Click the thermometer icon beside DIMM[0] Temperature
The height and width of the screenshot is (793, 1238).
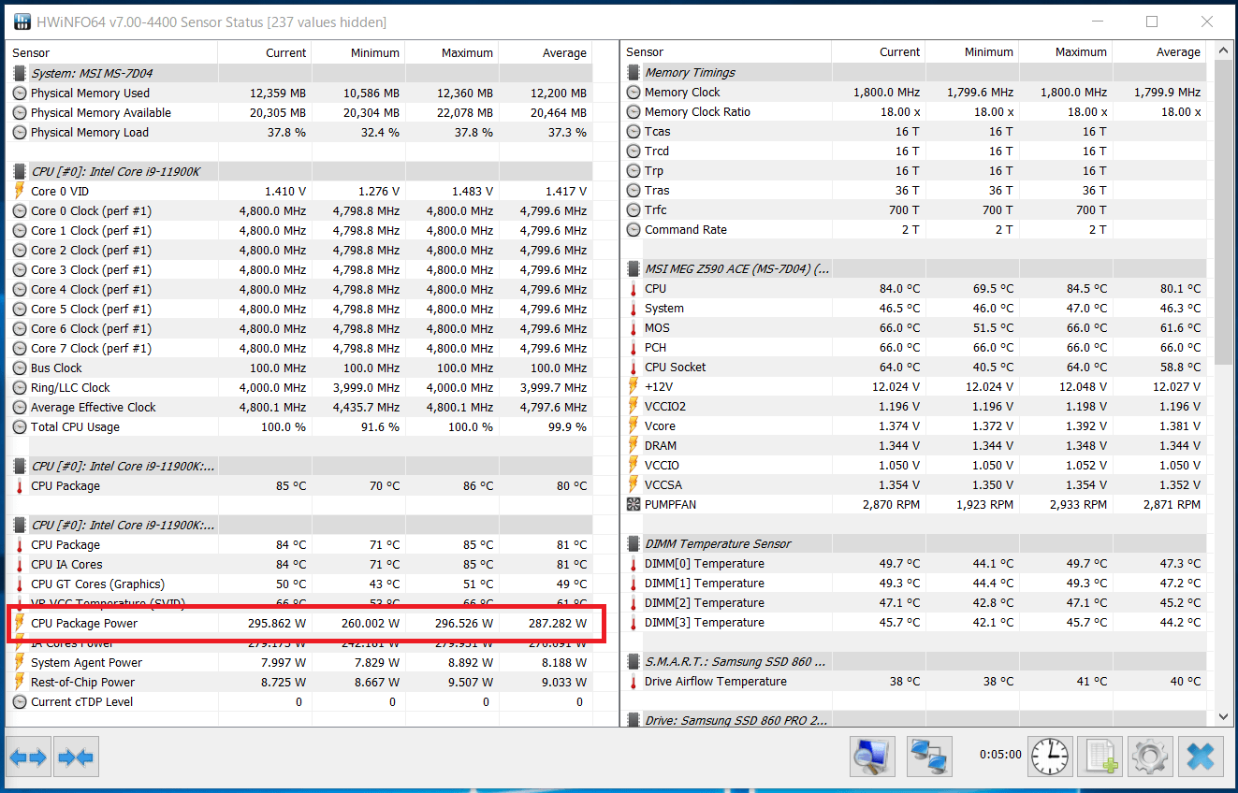(634, 564)
